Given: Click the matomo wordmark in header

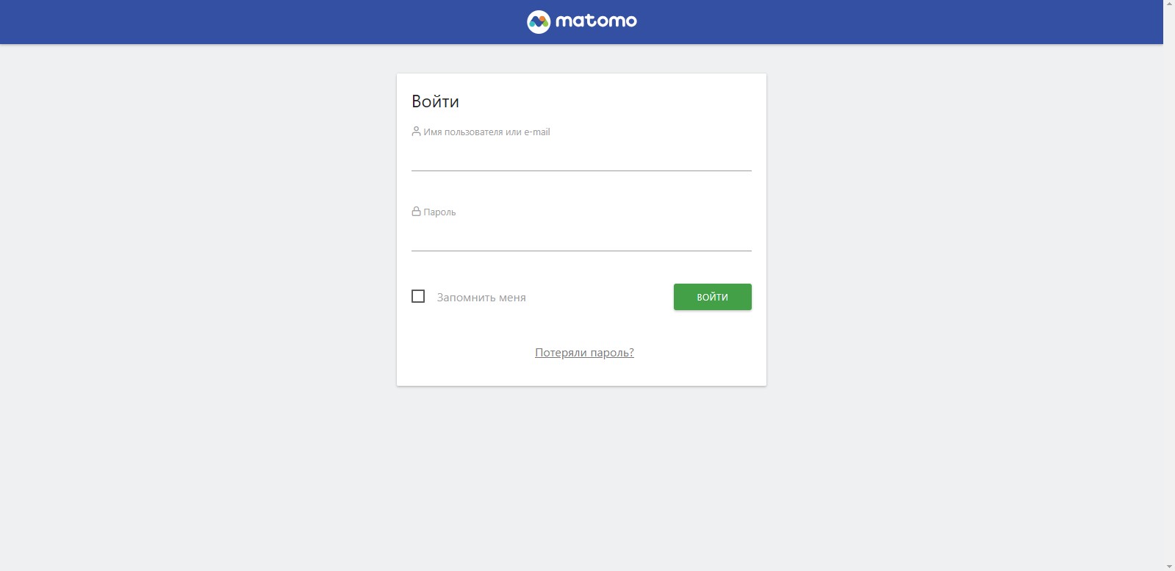Looking at the screenshot, I should point(596,21).
